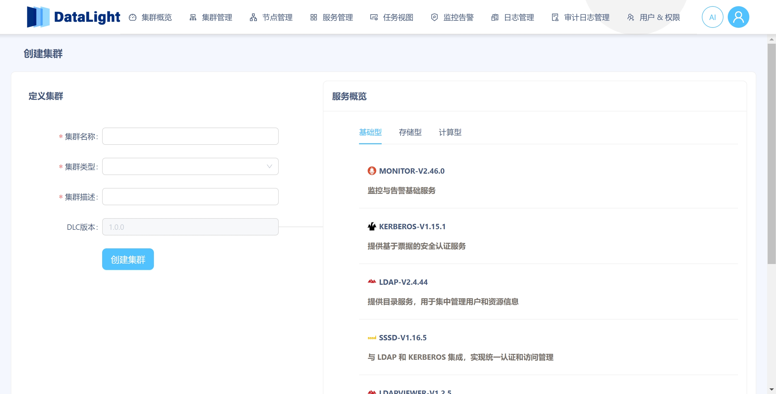Click the KERBEROS dog-head icon

point(372,226)
